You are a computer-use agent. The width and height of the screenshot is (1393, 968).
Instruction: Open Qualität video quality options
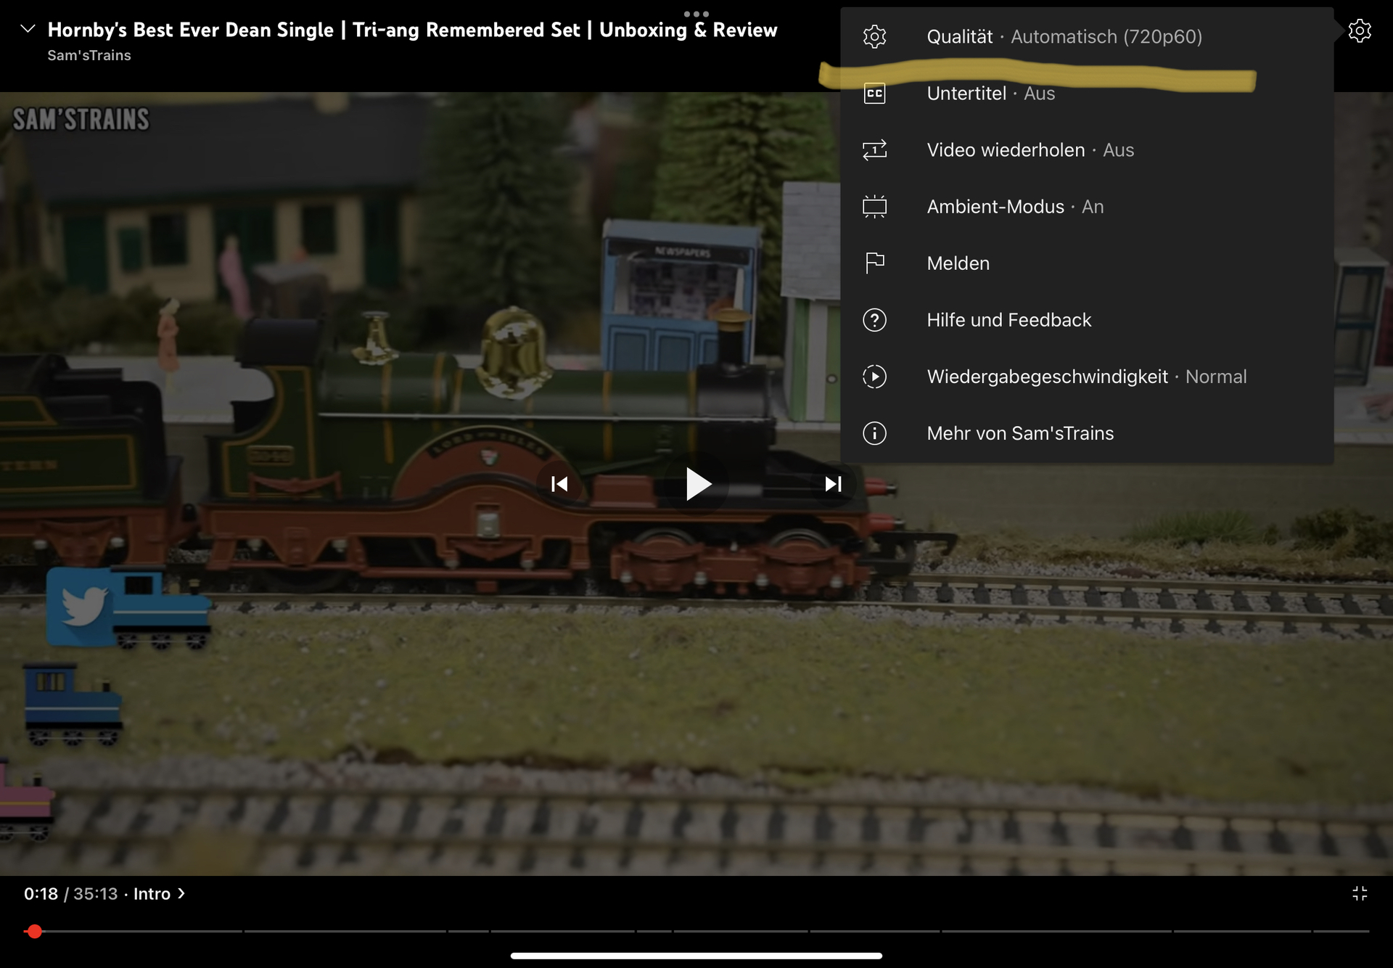pos(1064,37)
